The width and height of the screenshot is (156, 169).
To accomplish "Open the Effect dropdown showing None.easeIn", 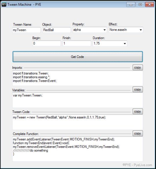I will coord(126,30).
